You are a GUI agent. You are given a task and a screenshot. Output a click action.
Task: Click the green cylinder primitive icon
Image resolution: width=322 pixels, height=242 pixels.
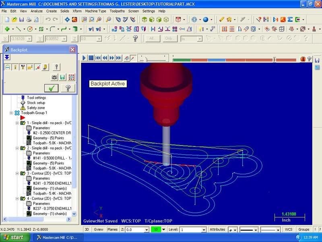tap(75, 29)
